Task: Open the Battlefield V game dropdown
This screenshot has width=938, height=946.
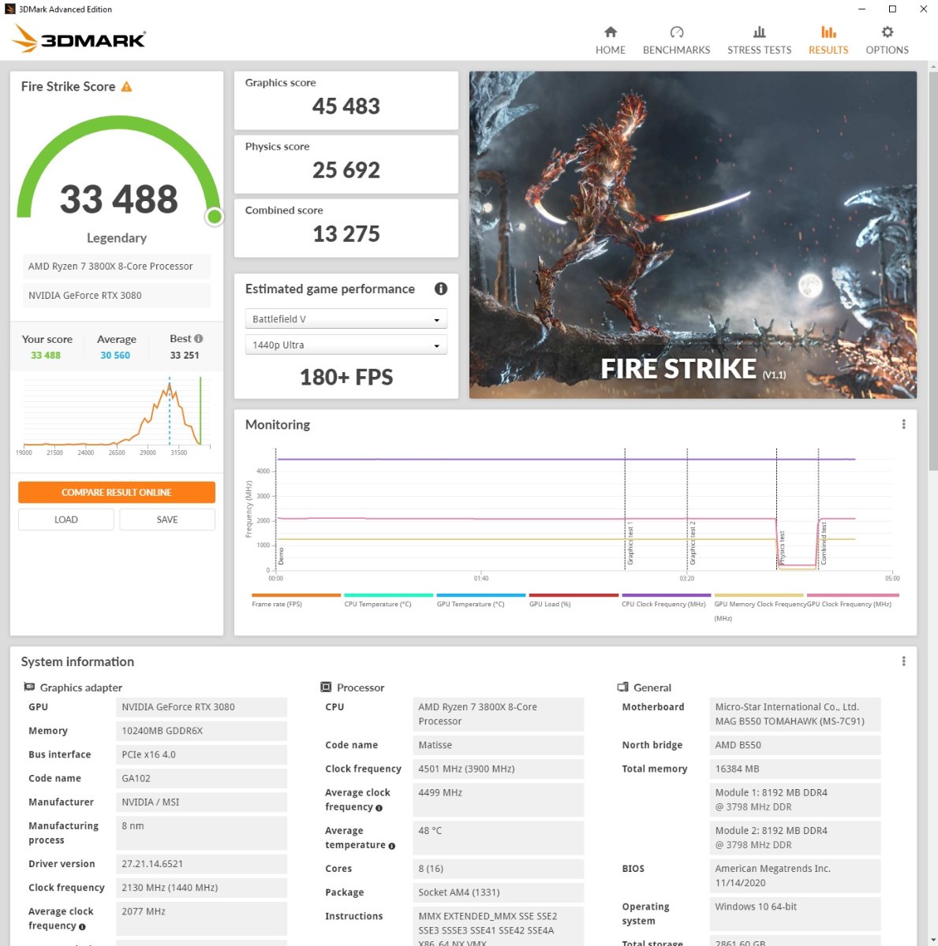Action: [x=346, y=318]
